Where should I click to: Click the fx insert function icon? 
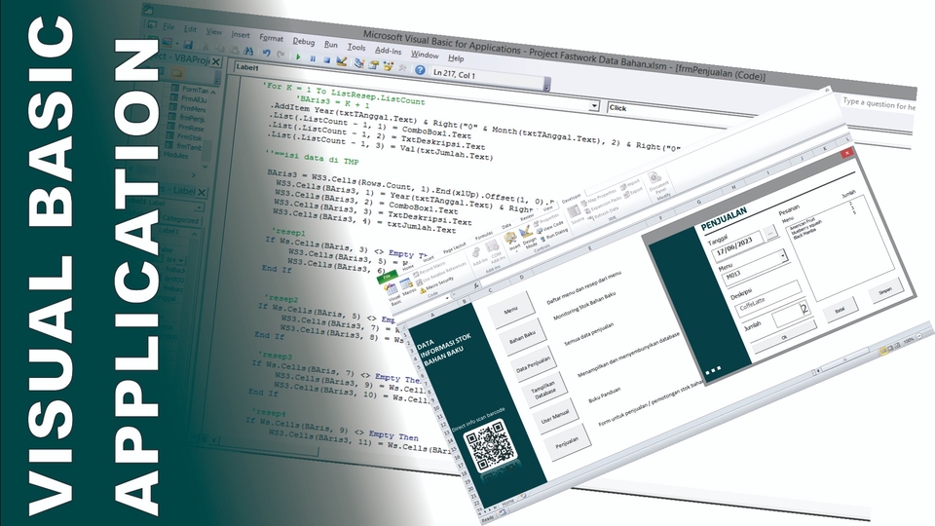coord(476,285)
